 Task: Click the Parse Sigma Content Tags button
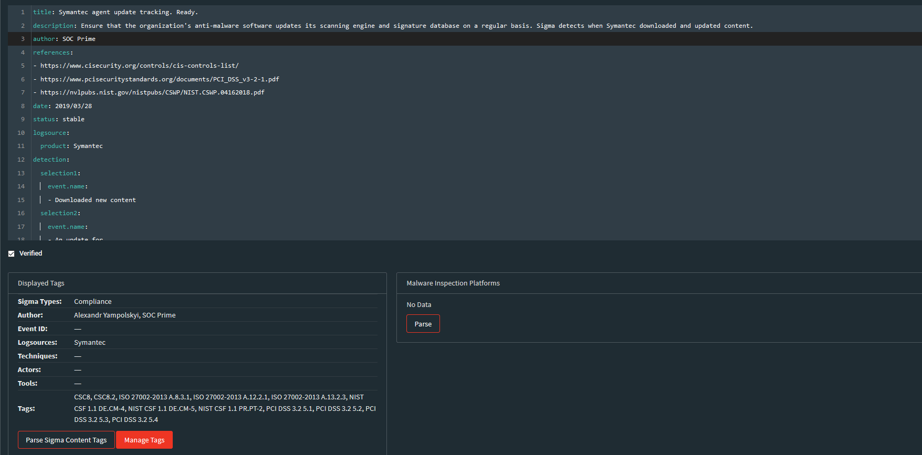pos(66,440)
